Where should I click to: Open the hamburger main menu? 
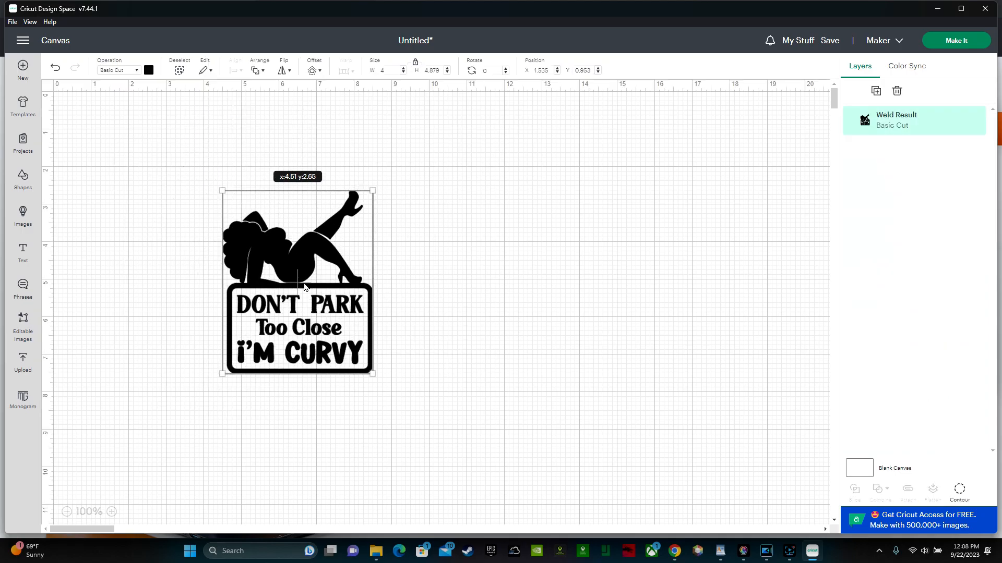pos(22,41)
